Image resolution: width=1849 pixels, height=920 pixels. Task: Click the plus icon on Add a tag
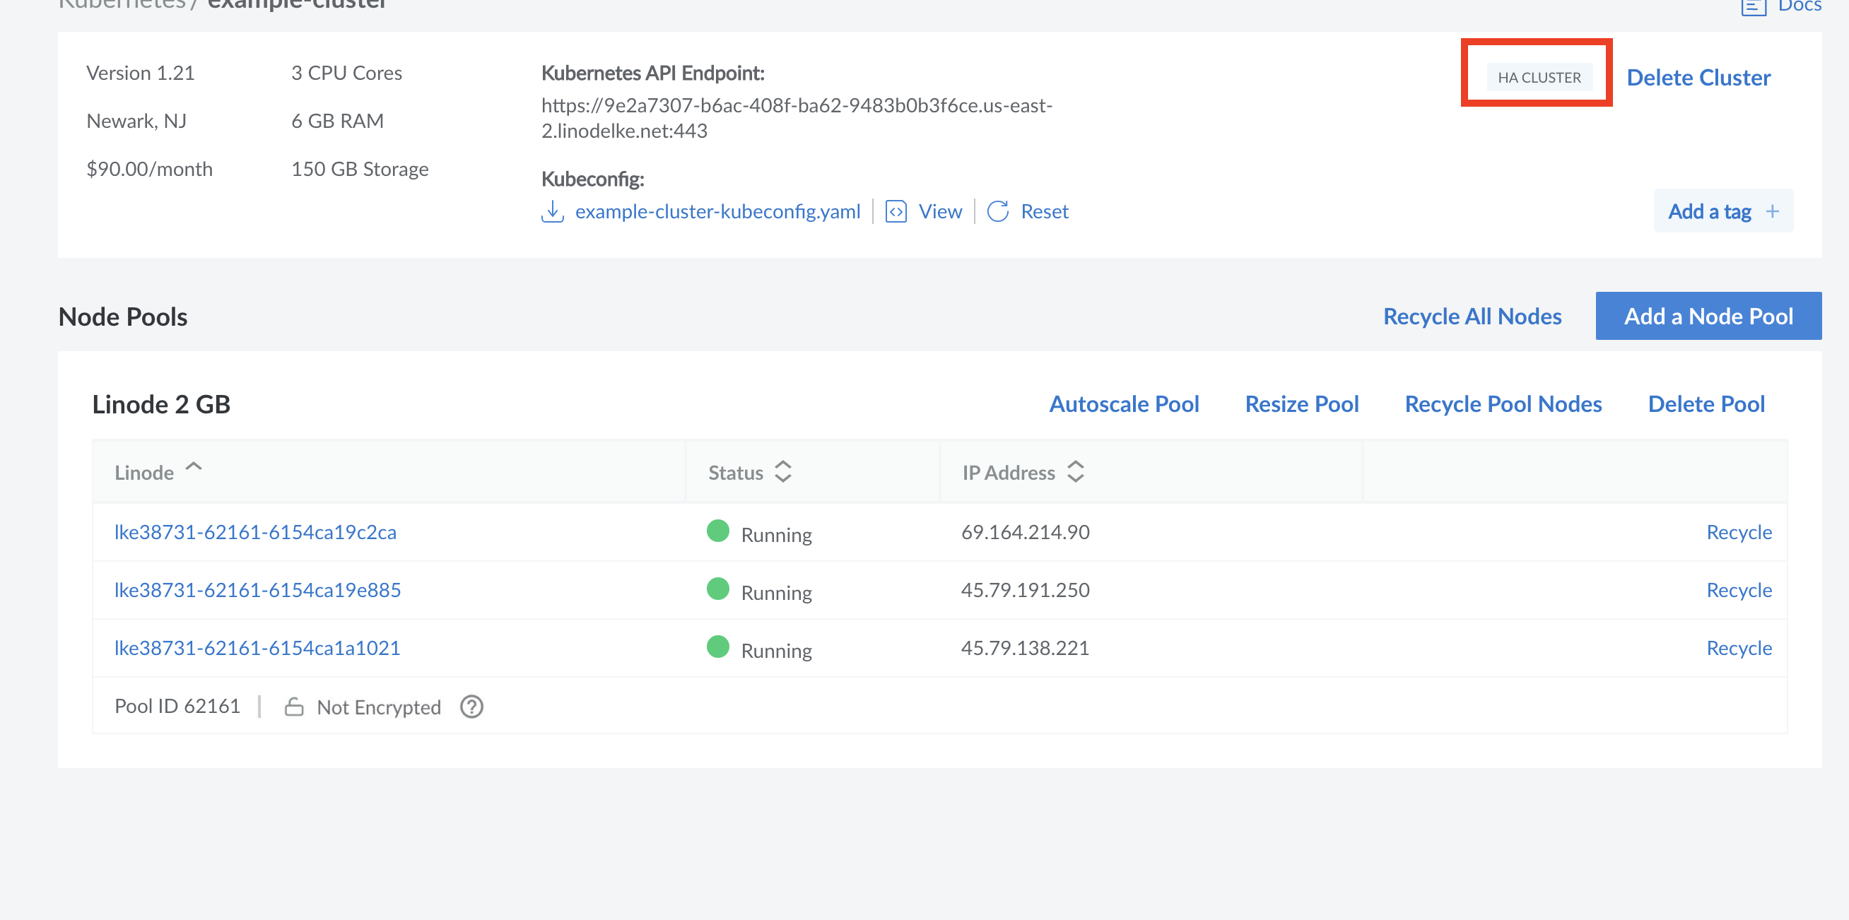click(x=1772, y=212)
